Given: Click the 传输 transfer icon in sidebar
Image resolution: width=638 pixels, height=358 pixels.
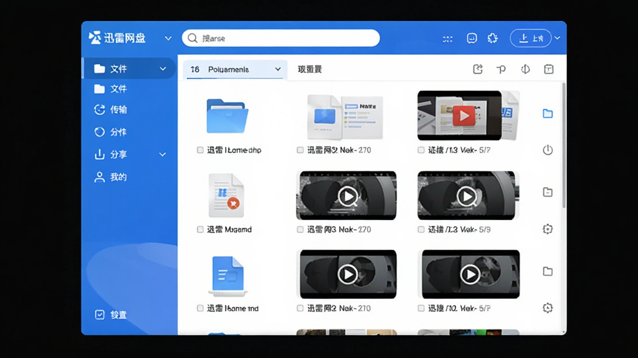Looking at the screenshot, I should click(x=100, y=109).
